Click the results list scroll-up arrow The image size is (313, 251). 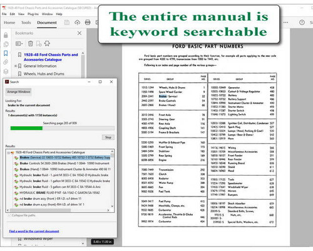(112, 151)
